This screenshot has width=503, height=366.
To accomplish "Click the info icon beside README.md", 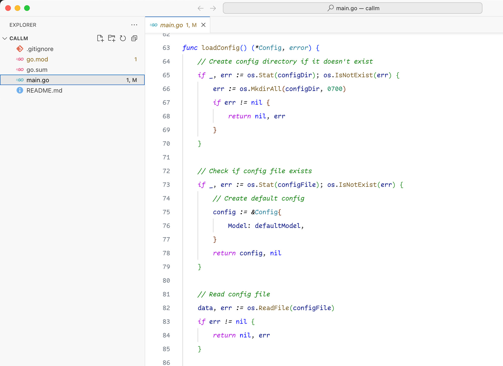I will pyautogui.click(x=20, y=90).
